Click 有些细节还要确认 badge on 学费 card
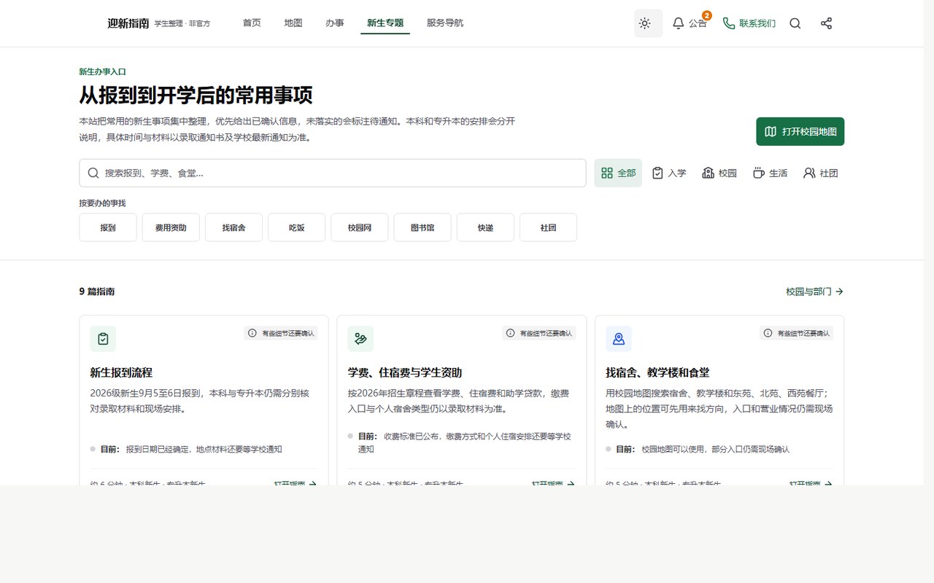 (539, 333)
